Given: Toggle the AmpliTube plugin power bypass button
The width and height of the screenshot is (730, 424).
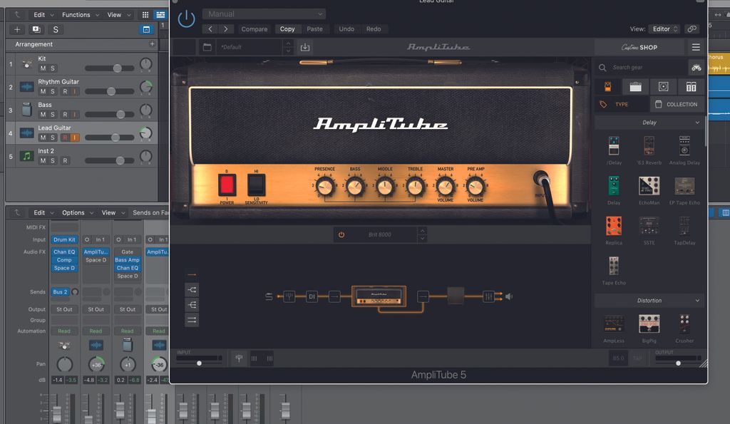Looking at the screenshot, I should (x=186, y=19).
